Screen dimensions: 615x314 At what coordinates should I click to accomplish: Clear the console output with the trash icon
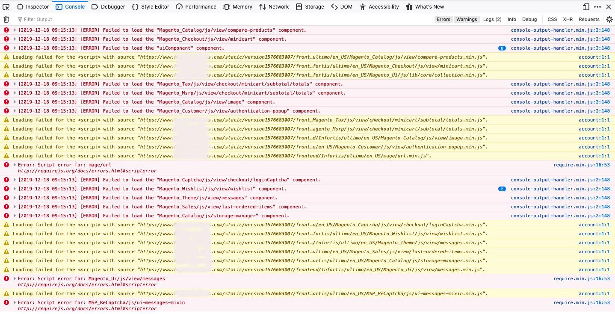6,19
